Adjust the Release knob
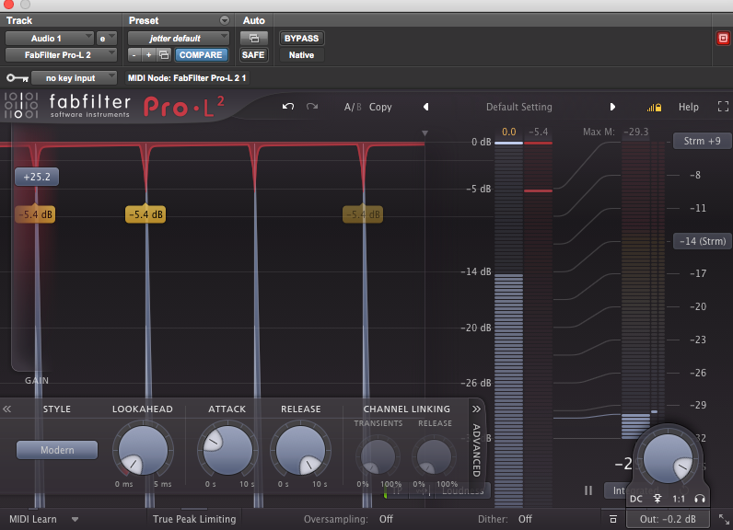The width and height of the screenshot is (733, 530). coord(300,450)
